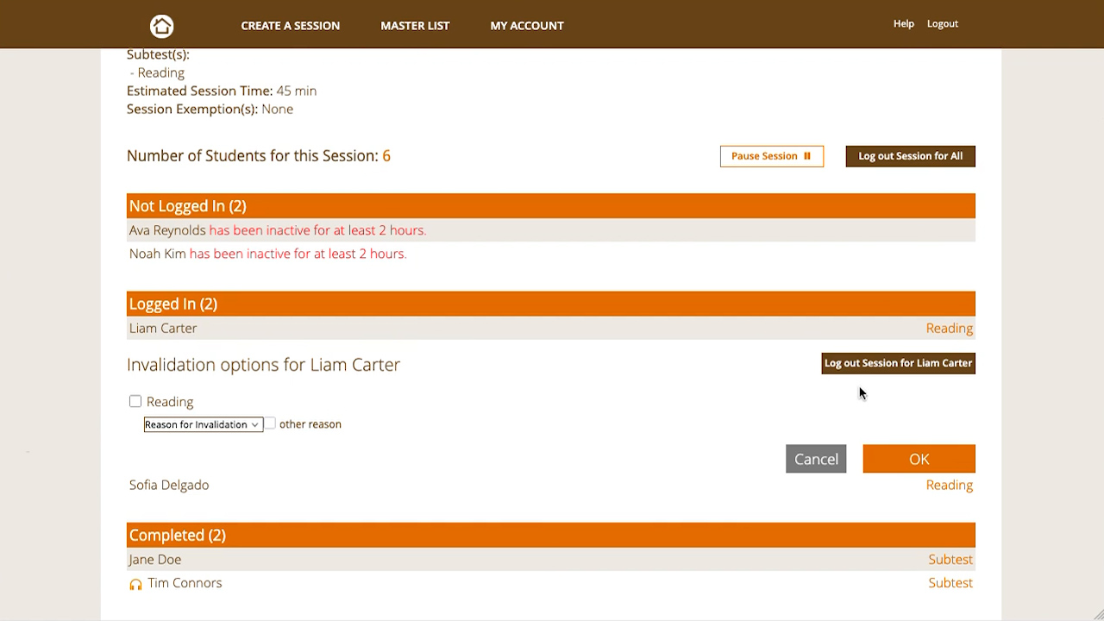Screen dimensions: 1104x621
Task: Go to Master List tab
Action: click(x=415, y=26)
